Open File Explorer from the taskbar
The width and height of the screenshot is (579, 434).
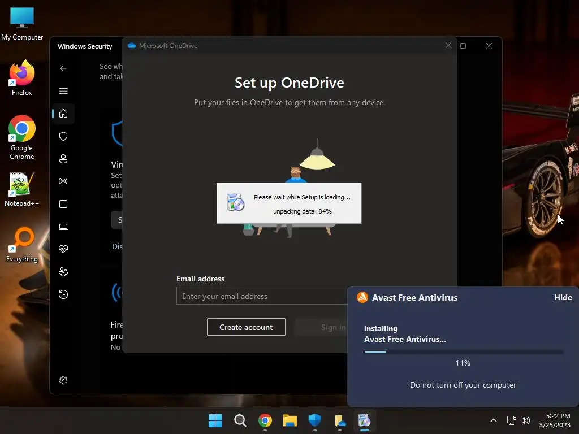point(290,420)
